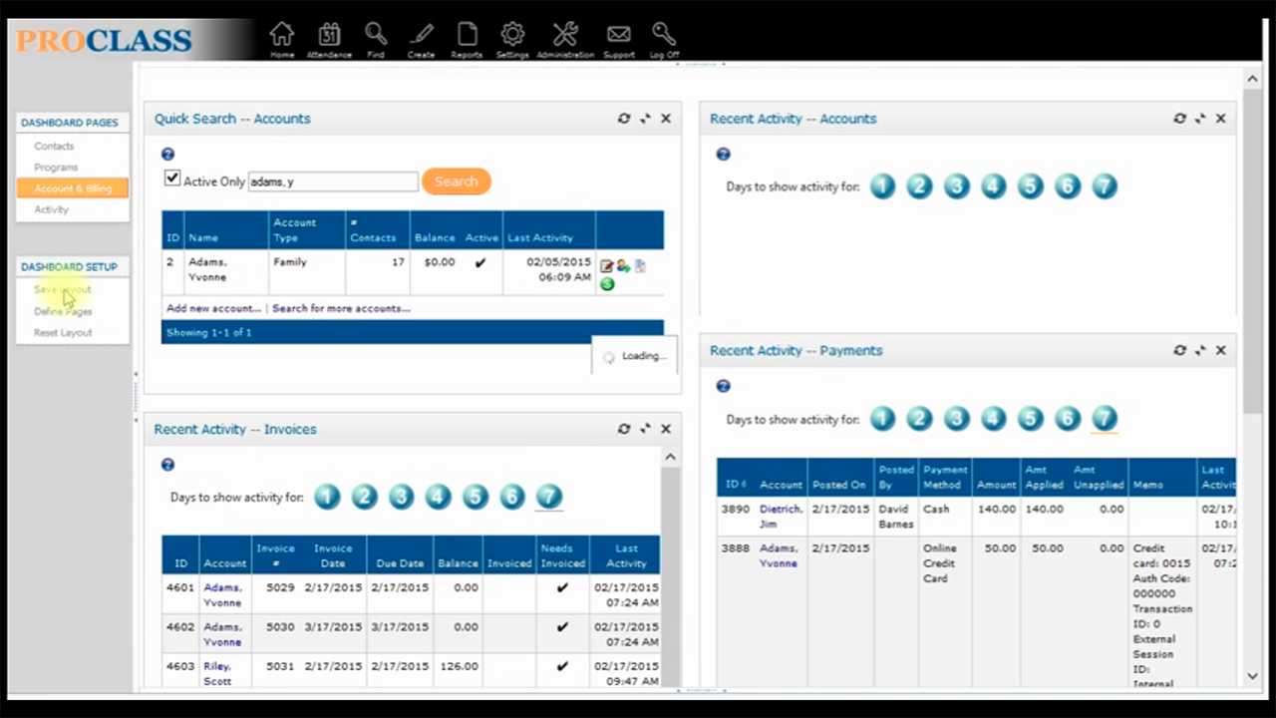Show 7 days of Invoices activity
Screen dimensions: 1276x718
(548, 497)
